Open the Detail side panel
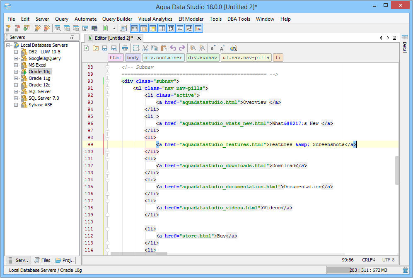Viewport: 413px width, 278px height. pyautogui.click(x=405, y=44)
